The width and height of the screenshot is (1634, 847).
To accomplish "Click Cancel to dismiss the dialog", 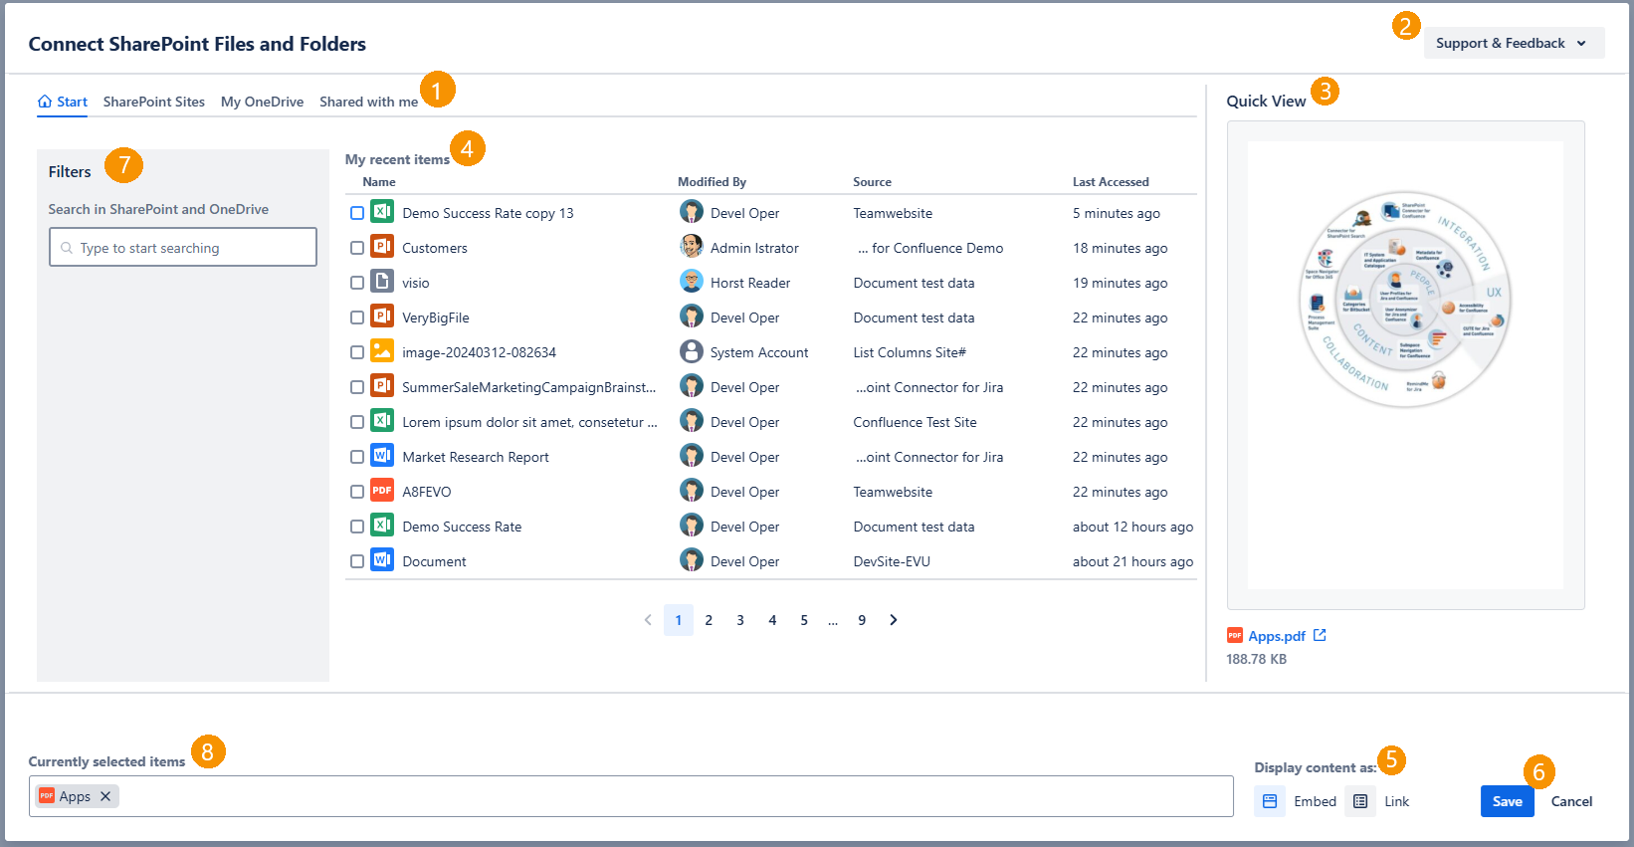I will pyautogui.click(x=1571, y=801).
